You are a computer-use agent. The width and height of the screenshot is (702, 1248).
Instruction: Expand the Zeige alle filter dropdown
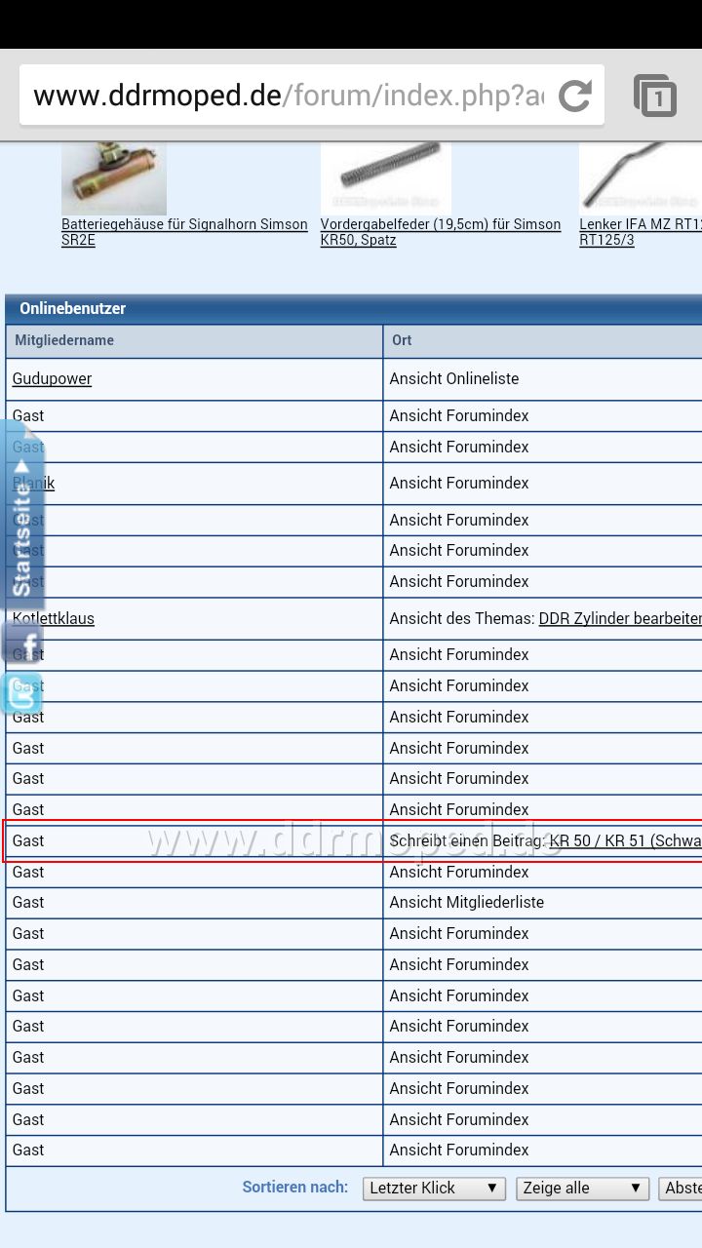click(x=582, y=1188)
